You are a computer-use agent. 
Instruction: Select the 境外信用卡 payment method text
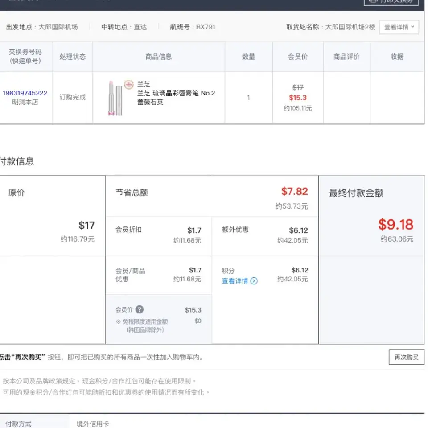tap(93, 424)
